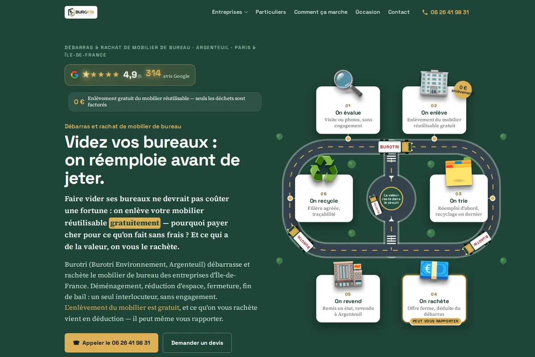The height and width of the screenshot is (357, 535).
Task: Go to Comment ça marche
Action: coord(321,12)
